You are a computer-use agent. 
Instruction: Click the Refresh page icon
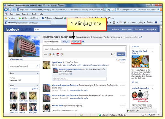pyautogui.click(x=109, y=10)
